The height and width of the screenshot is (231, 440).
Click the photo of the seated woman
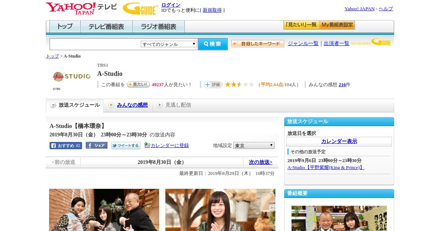[220, 210]
